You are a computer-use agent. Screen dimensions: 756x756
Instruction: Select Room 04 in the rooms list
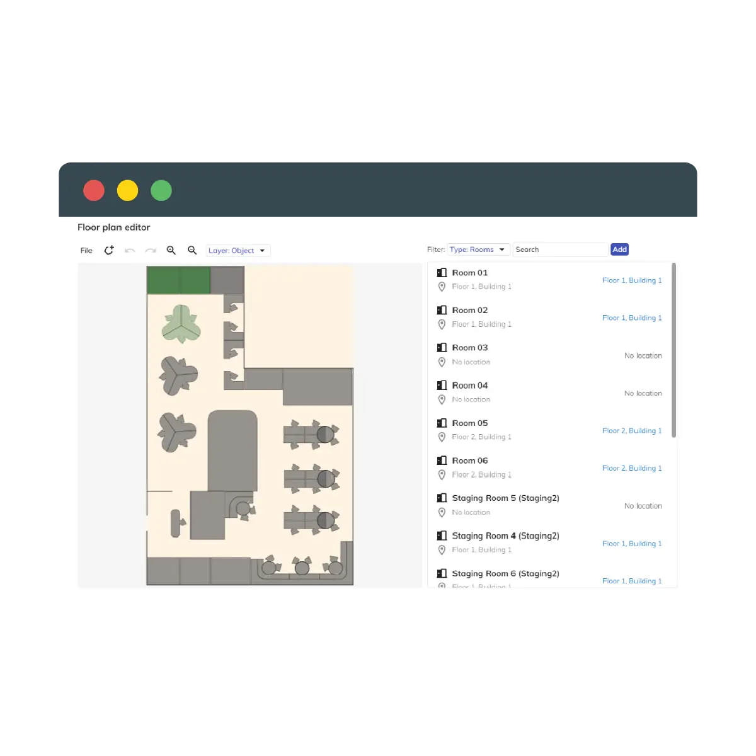click(x=470, y=386)
